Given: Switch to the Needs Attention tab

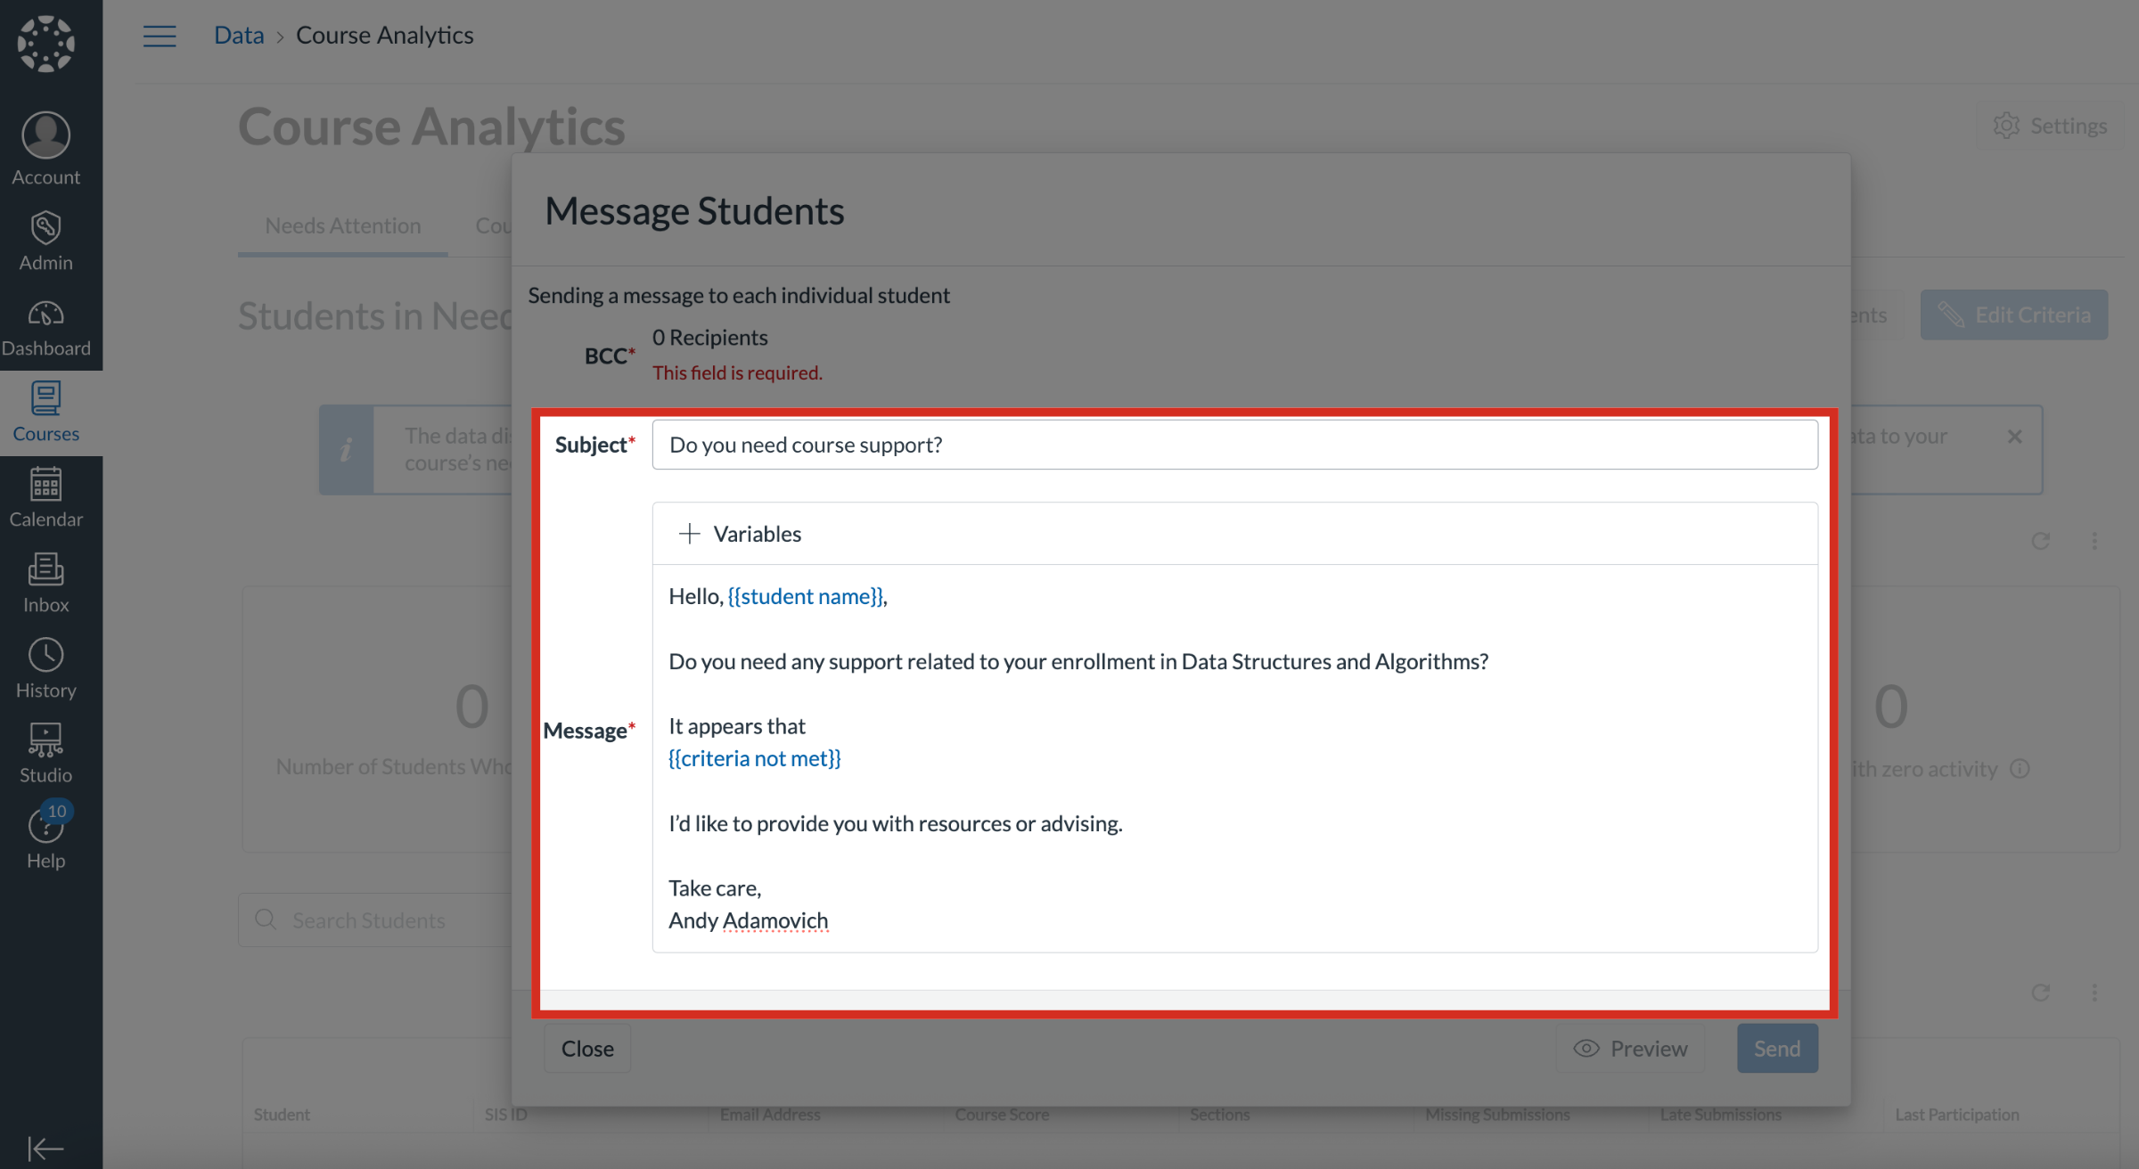Looking at the screenshot, I should point(342,225).
